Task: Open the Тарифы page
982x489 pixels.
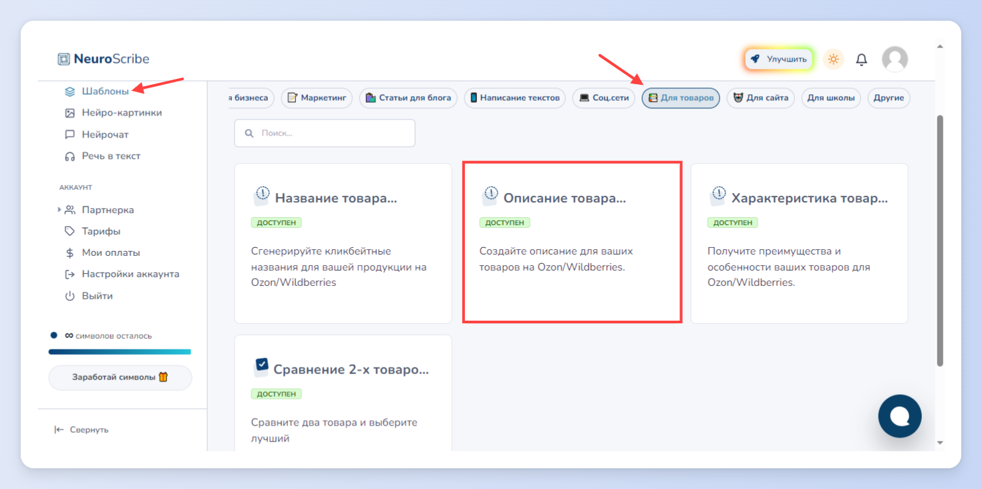Action: (x=101, y=231)
